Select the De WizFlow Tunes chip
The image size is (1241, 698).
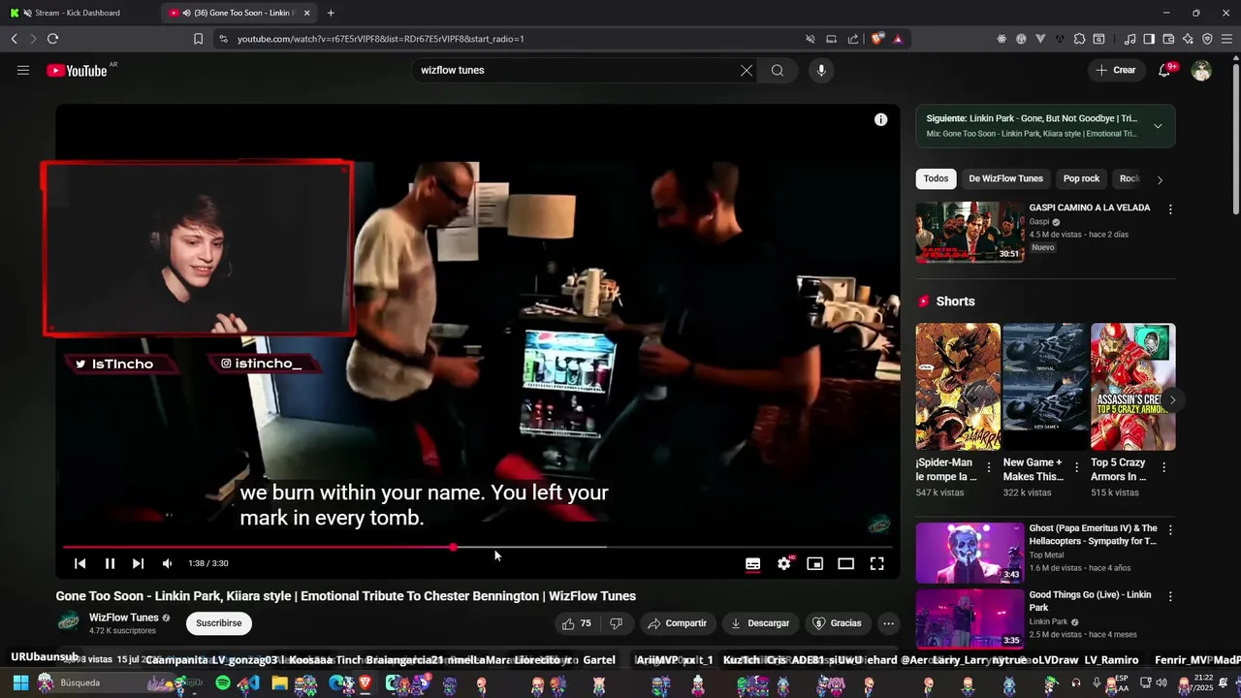tap(1005, 178)
